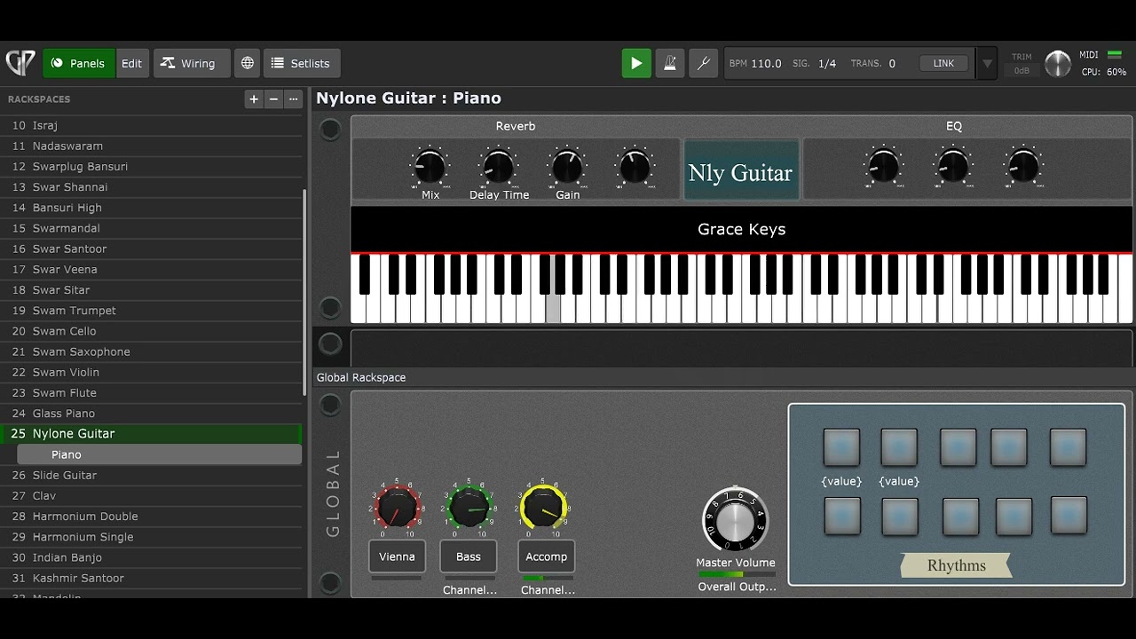
Task: Open the Wiring view
Action: tap(192, 63)
